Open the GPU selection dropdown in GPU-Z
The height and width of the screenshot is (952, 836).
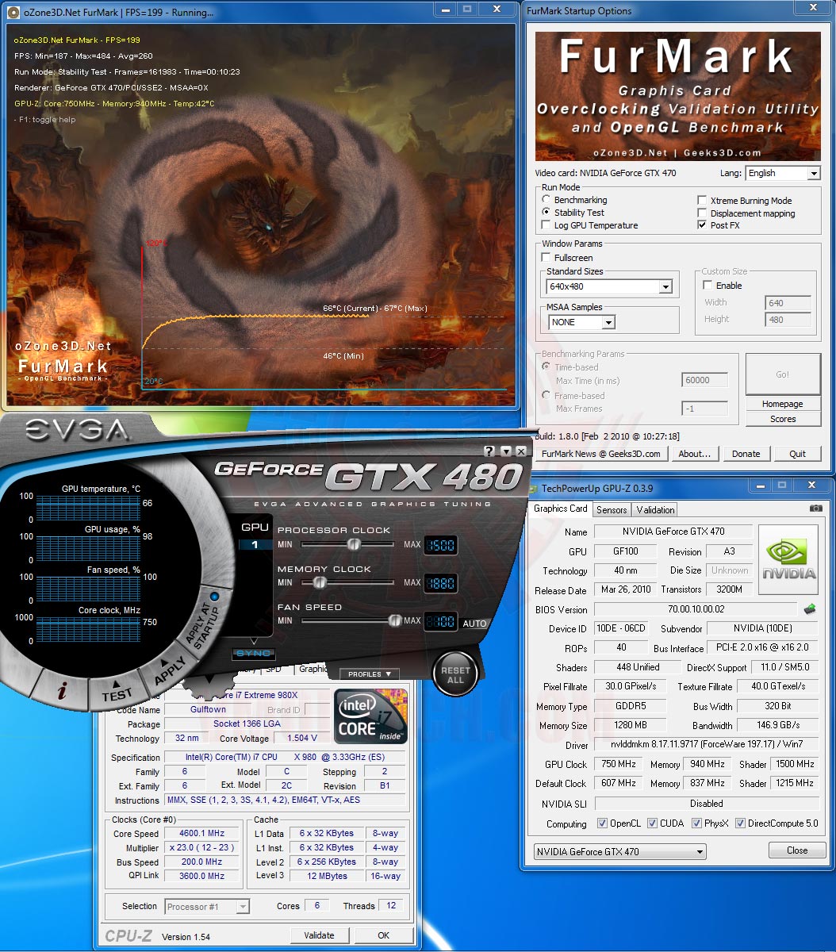click(619, 851)
